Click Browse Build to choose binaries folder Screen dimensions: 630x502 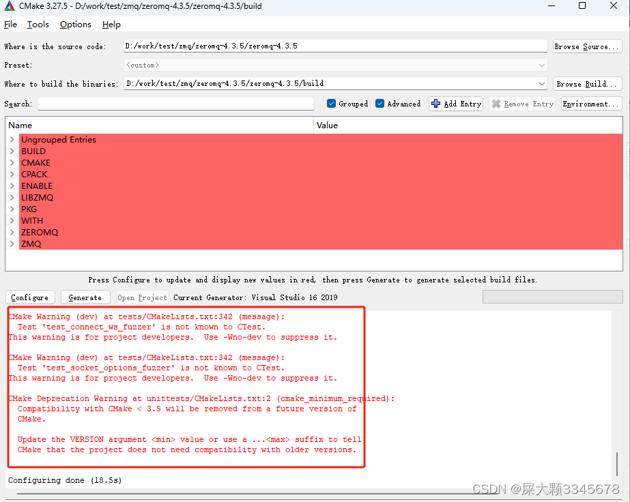click(587, 84)
